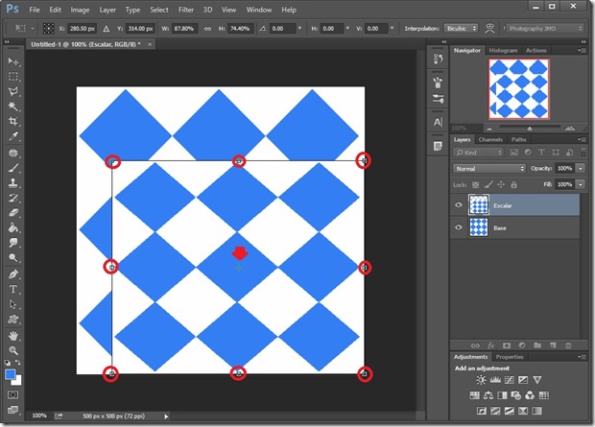The height and width of the screenshot is (427, 595).
Task: Select the Eraser tool
Action: click(x=12, y=213)
